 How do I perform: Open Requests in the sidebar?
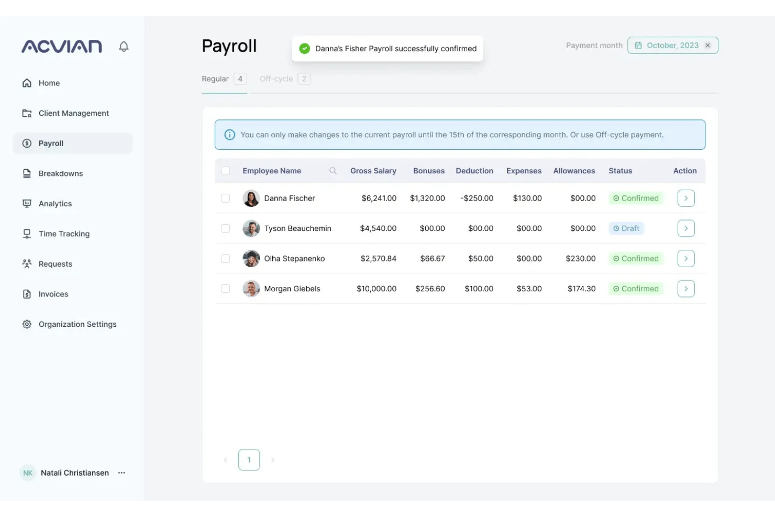click(x=72, y=264)
